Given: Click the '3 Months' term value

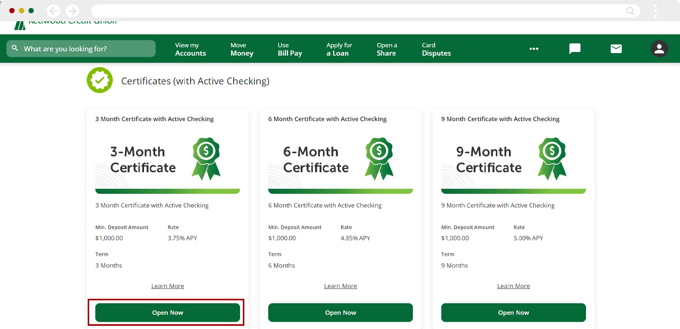Looking at the screenshot, I should pos(108,265).
